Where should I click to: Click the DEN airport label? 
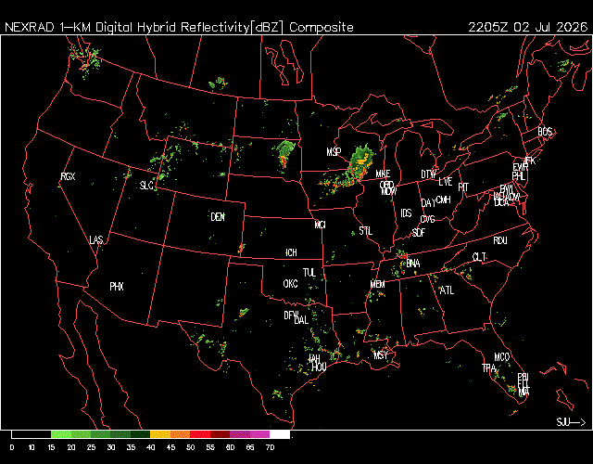(x=218, y=216)
